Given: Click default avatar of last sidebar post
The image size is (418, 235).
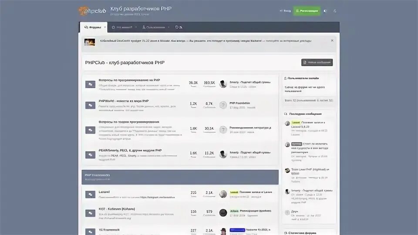Looking at the screenshot, I should pos(287,213).
